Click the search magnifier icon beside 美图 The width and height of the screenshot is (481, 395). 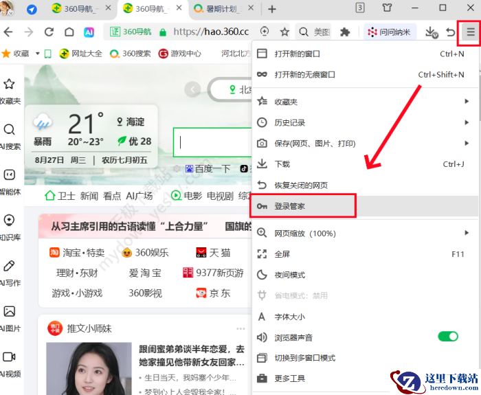(304, 32)
